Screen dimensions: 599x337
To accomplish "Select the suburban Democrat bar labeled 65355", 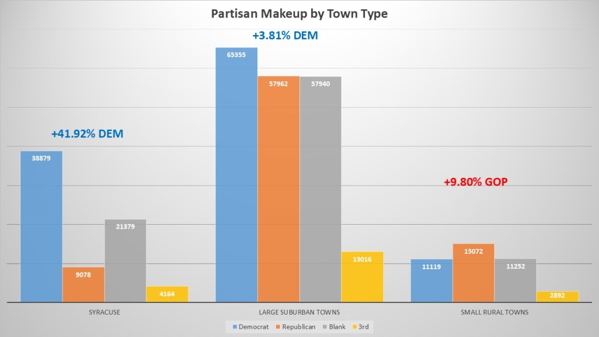I will click(x=236, y=174).
